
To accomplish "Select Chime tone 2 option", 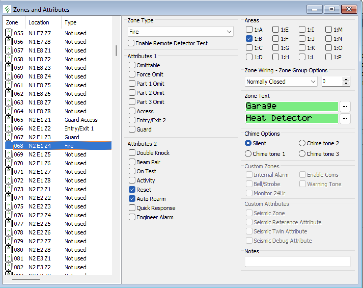I will 302,143.
